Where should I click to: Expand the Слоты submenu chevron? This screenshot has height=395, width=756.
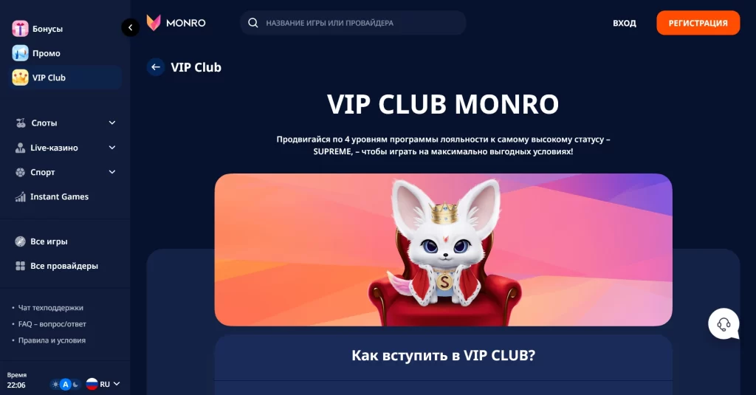point(112,123)
